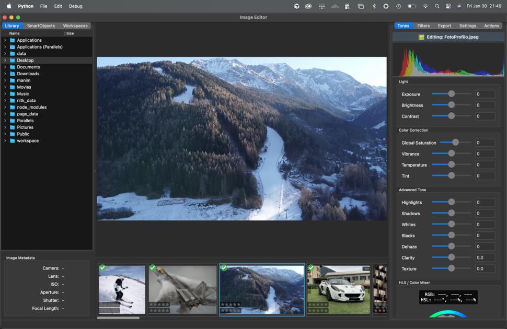Click the Public folder icon
Image resolution: width=507 pixels, height=329 pixels.
[13, 134]
